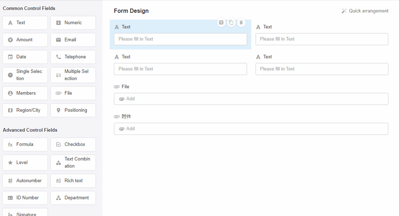
Task: Add the Signature field
Action: click(25, 212)
